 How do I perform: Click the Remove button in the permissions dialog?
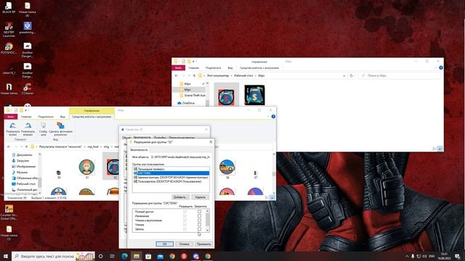pos(201,196)
